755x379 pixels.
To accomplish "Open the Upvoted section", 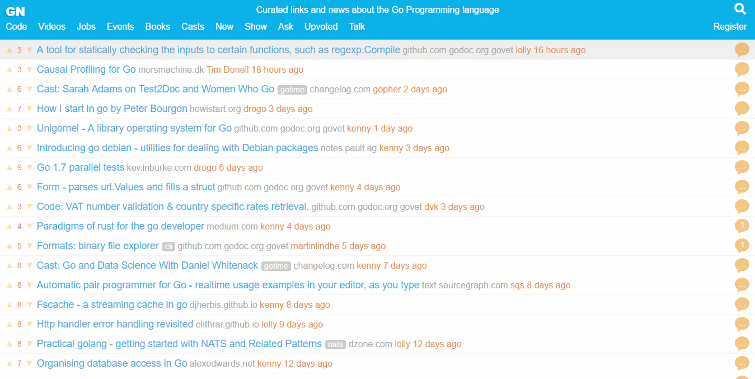I will point(321,26).
